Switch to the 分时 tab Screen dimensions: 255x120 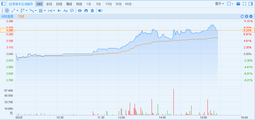click(x=39, y=4)
